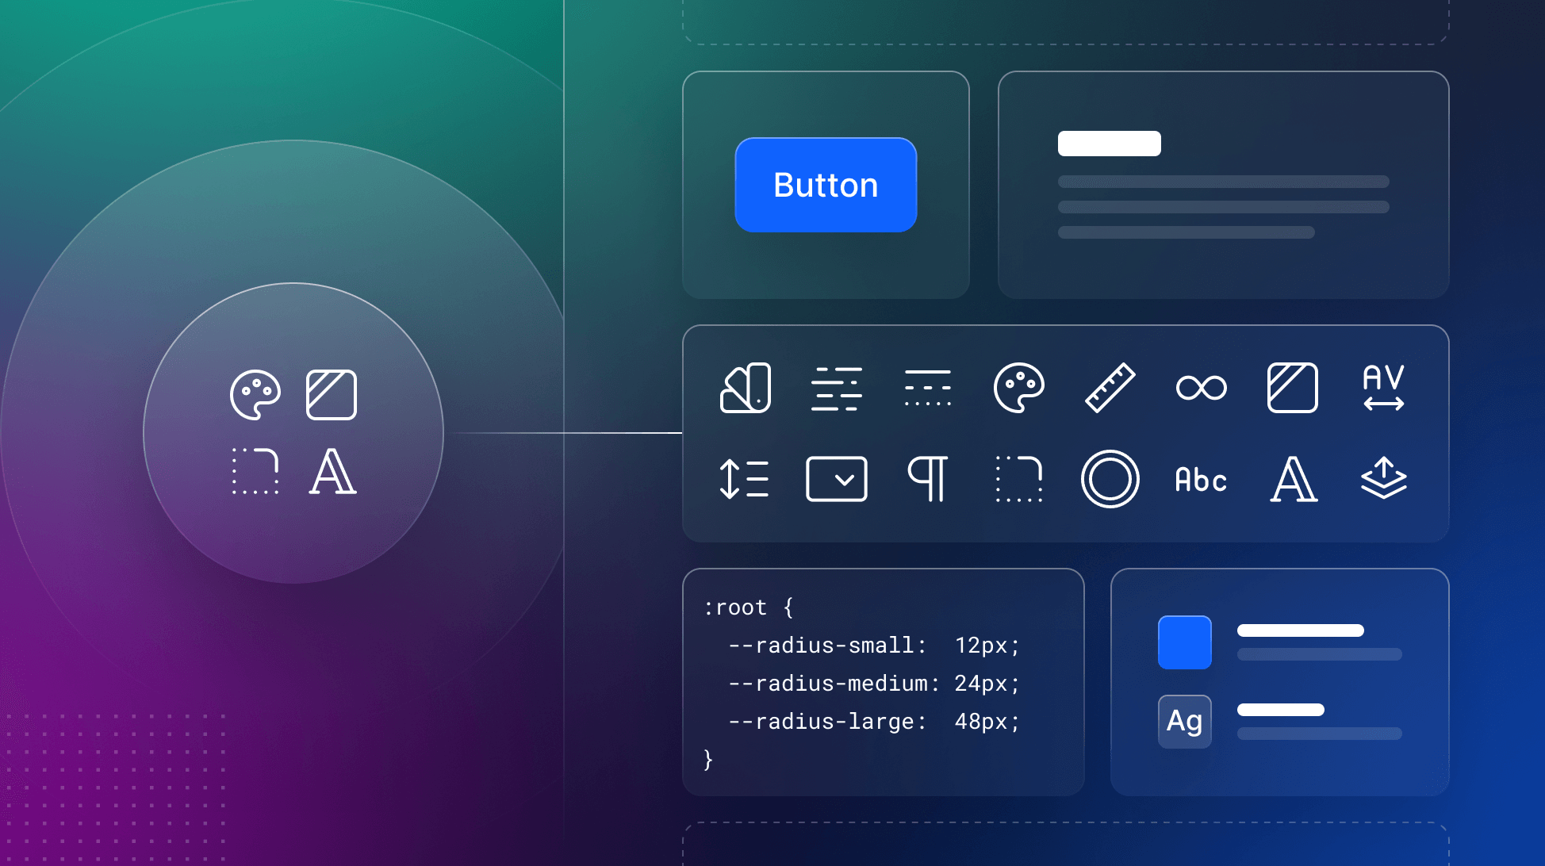Click the paragraph mark icon

pyautogui.click(x=927, y=479)
